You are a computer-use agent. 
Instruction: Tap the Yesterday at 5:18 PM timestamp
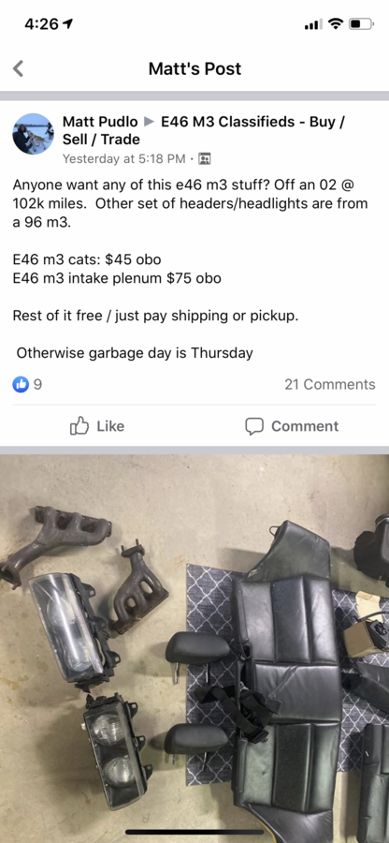124,158
